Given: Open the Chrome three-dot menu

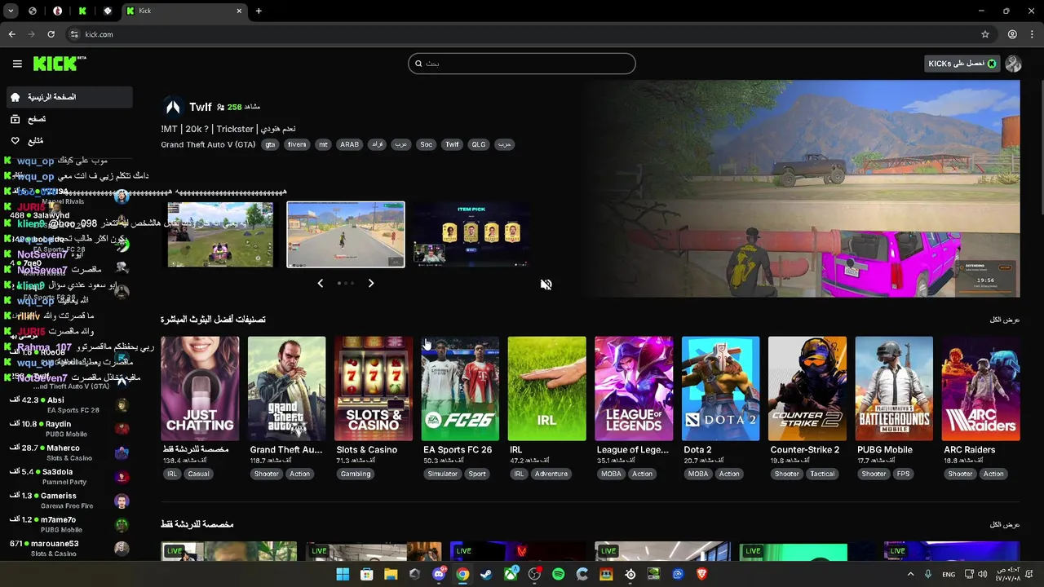Looking at the screenshot, I should [1033, 34].
